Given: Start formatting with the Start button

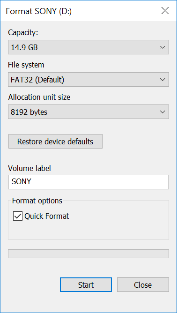Looking at the screenshot, I should [x=86, y=285].
